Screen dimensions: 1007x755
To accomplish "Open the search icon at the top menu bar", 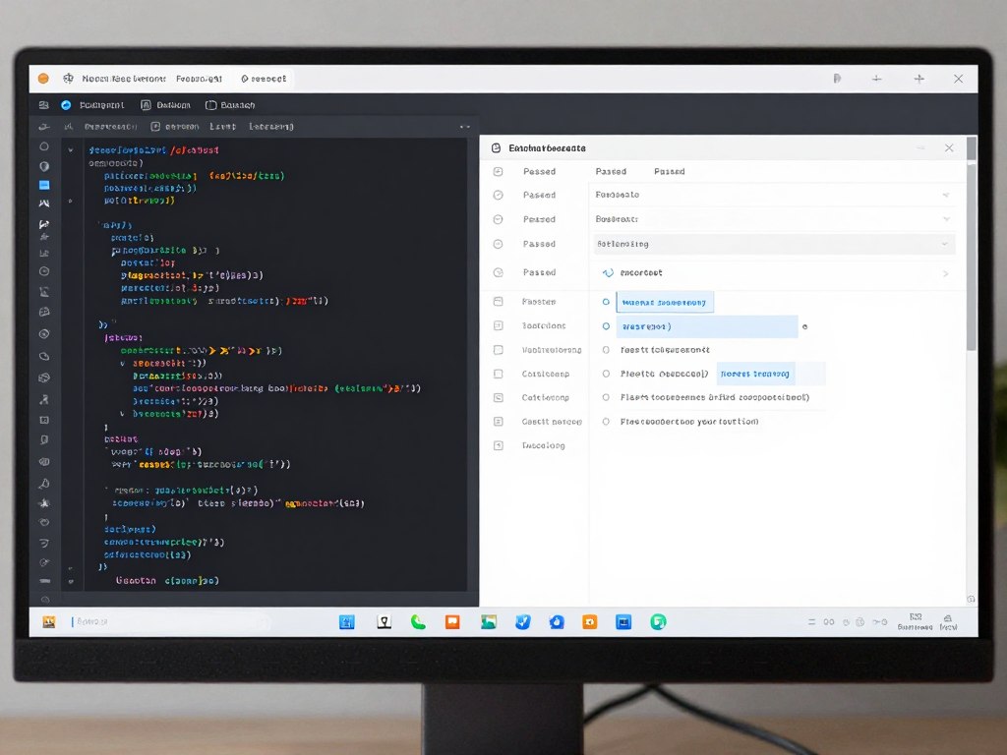I will point(210,104).
